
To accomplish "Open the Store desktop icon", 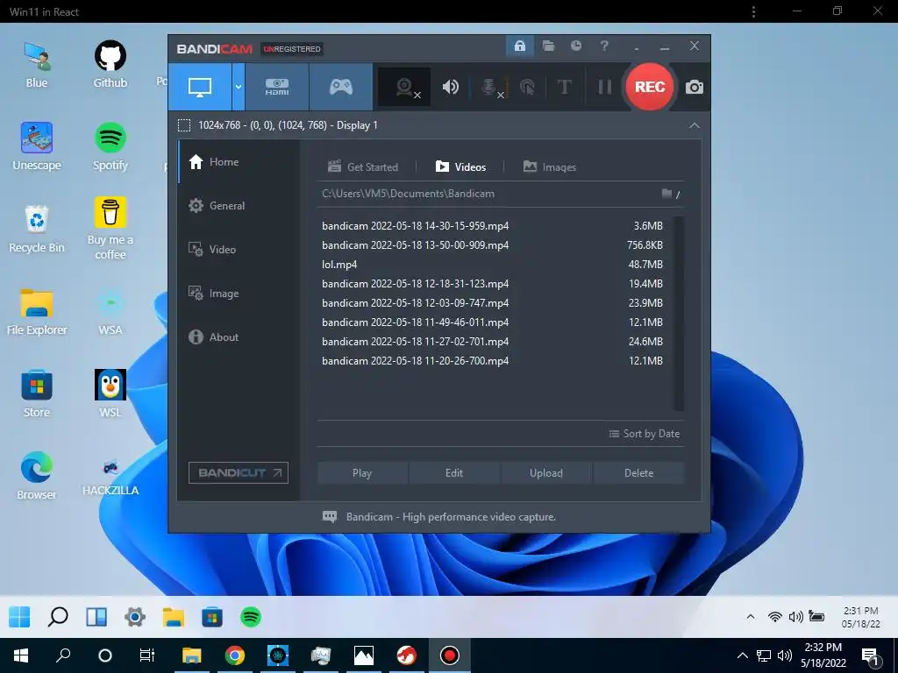I will click(37, 393).
